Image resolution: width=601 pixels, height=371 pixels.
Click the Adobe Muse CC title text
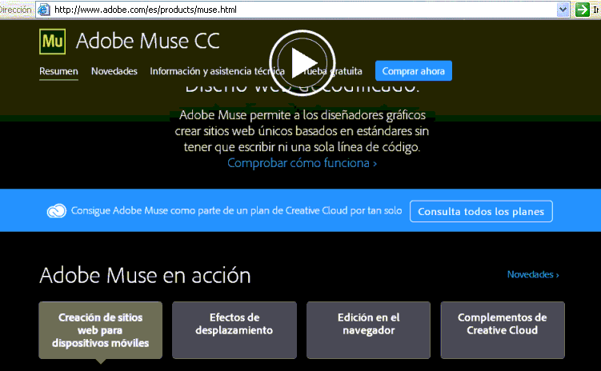pyautogui.click(x=148, y=41)
